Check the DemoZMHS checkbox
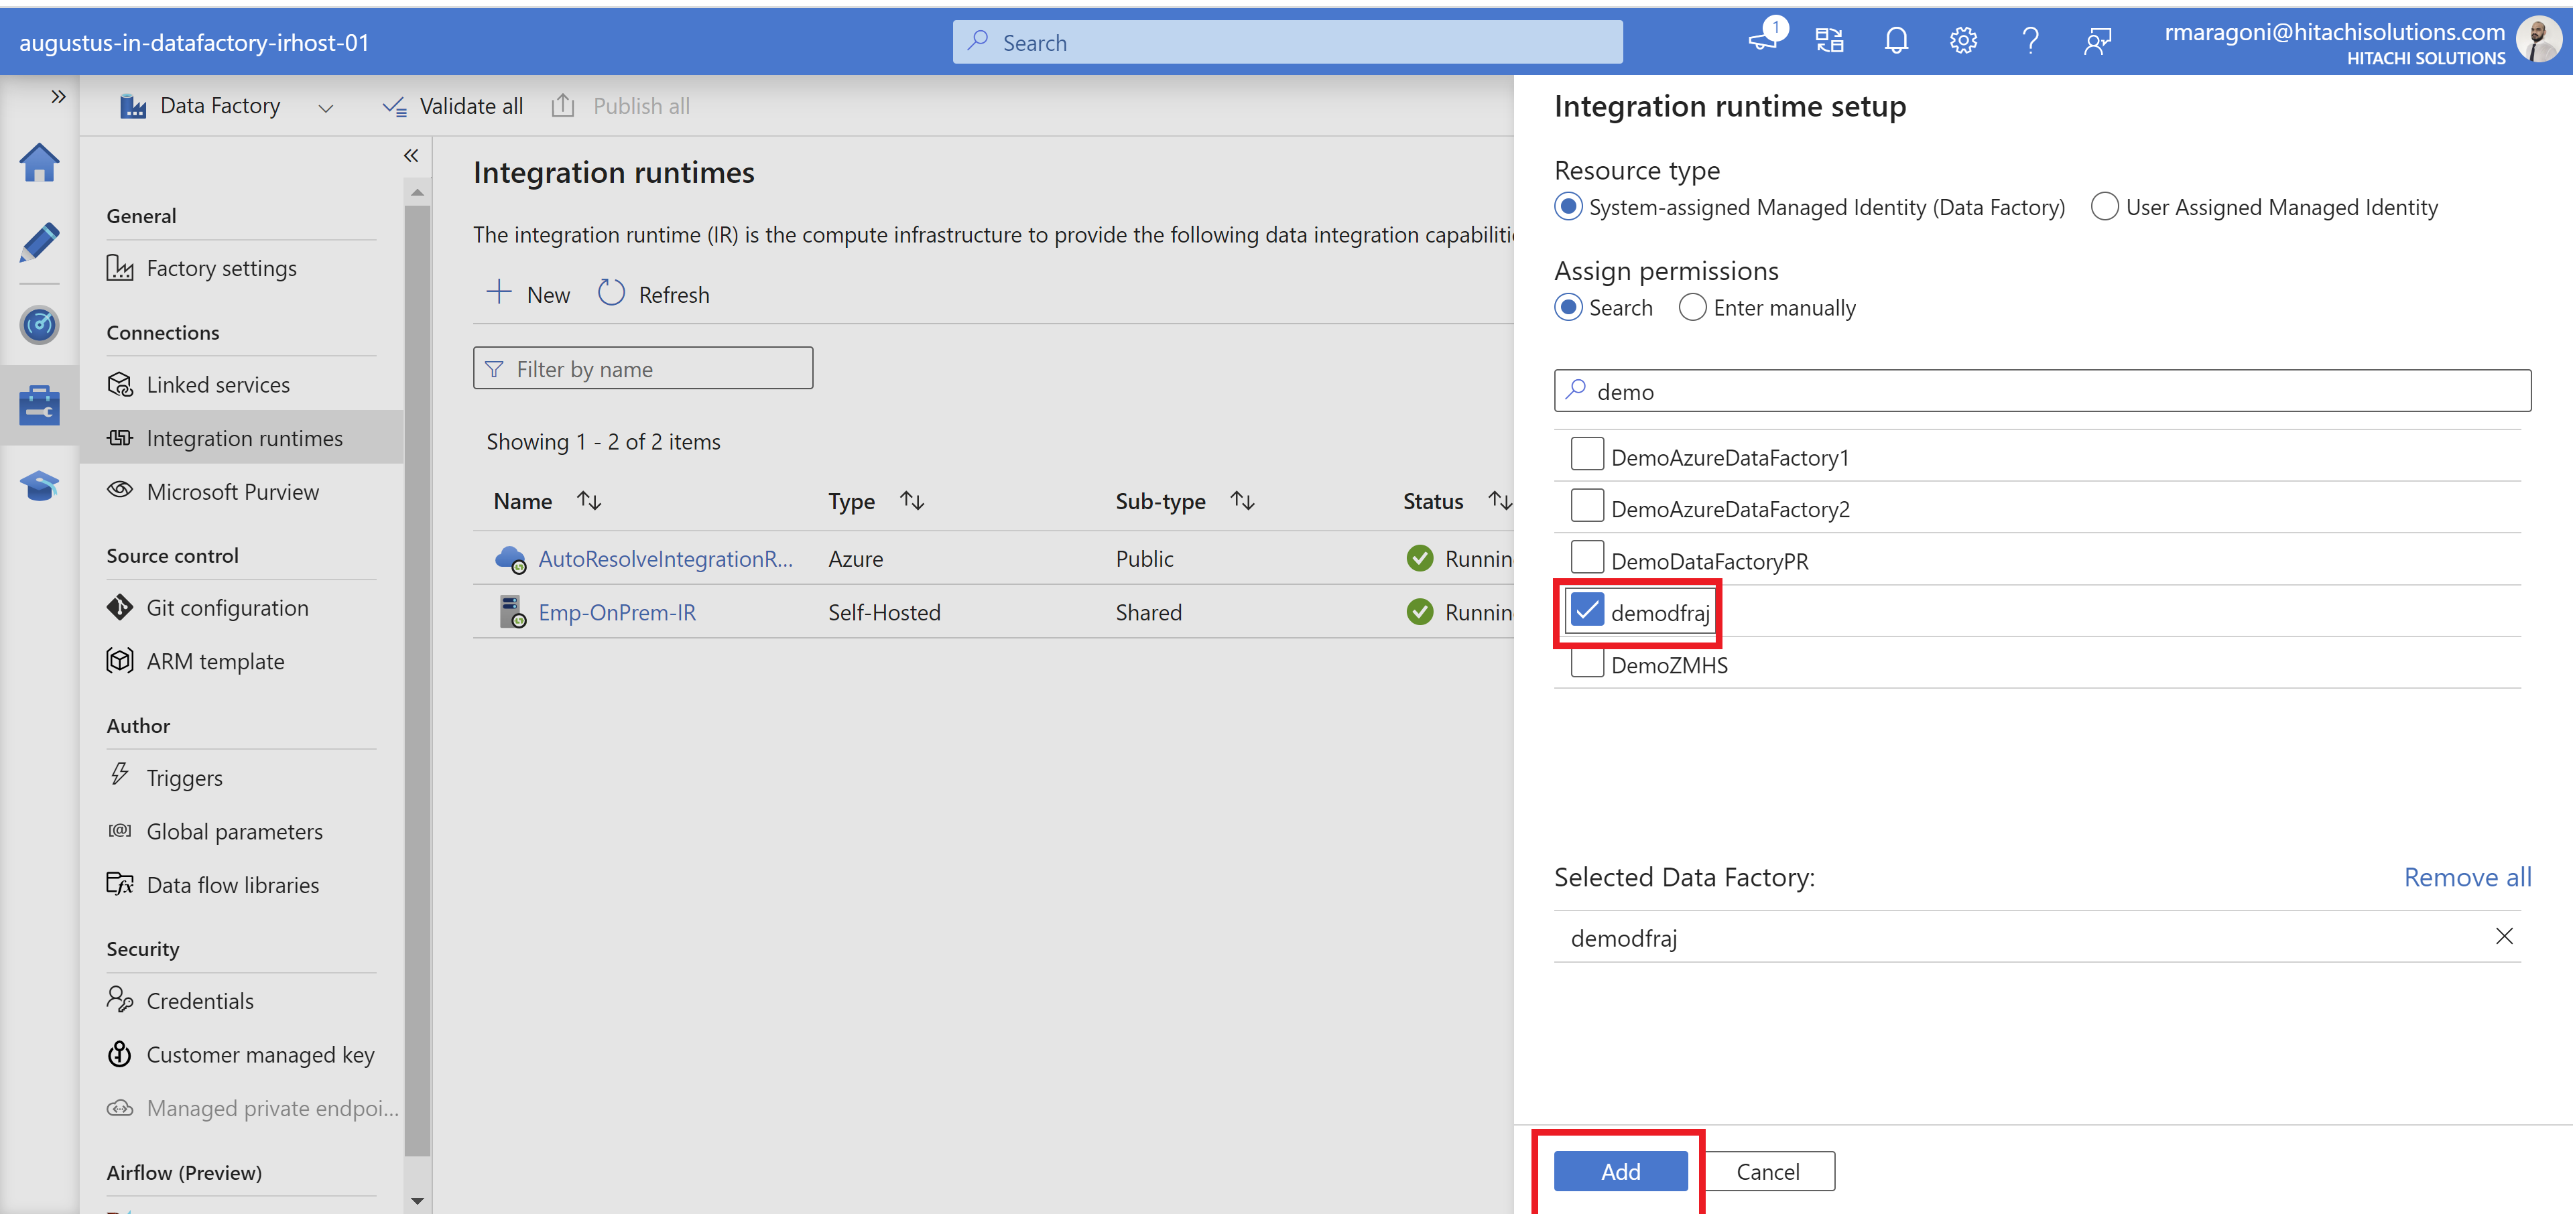The image size is (2573, 1214). pyautogui.click(x=1587, y=662)
